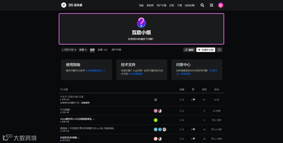
Task: Click the notification bell button
Action: [219, 50]
